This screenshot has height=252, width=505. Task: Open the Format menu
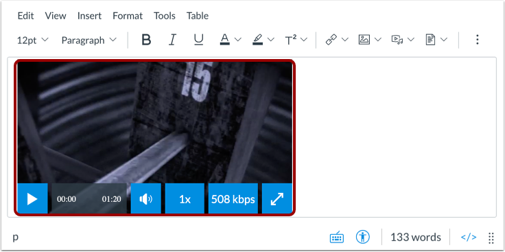click(x=128, y=16)
